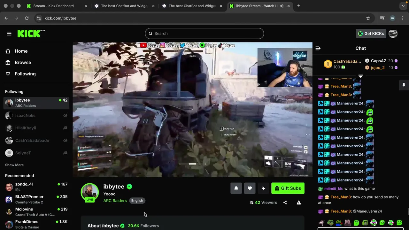Click the chat scrollbar thumb
409x230 pixels.
pos(408,212)
